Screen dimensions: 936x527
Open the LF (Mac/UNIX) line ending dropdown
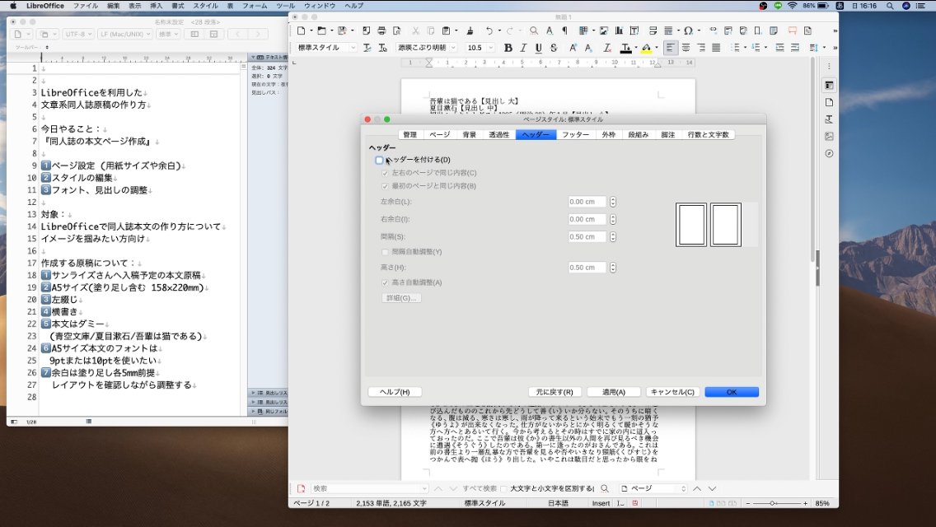click(124, 34)
